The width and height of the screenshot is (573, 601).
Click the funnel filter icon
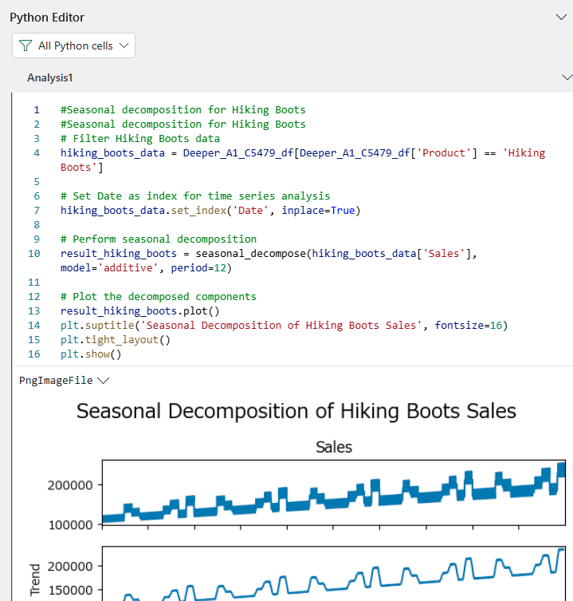click(x=26, y=45)
